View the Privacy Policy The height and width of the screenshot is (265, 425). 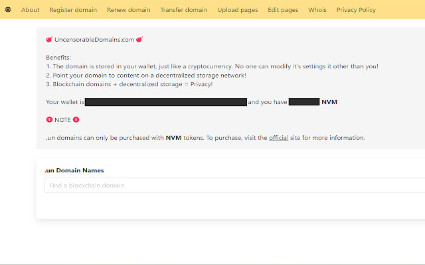click(356, 10)
